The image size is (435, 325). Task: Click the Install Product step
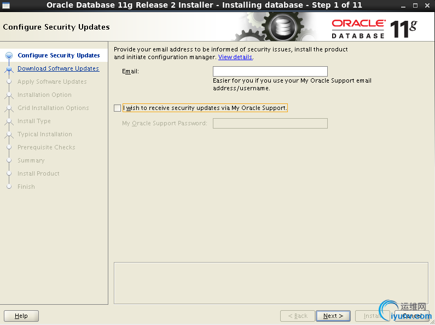click(38, 173)
